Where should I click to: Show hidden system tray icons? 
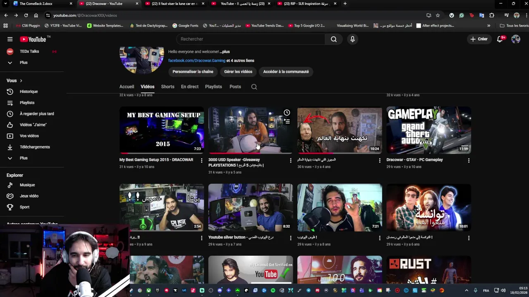point(467,290)
